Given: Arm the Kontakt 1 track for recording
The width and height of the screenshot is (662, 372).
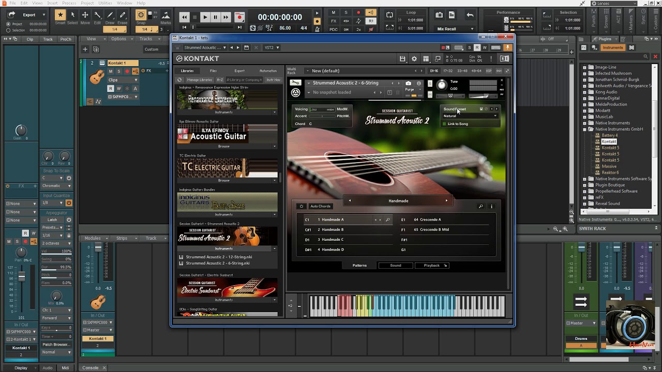Looking at the screenshot, I should click(x=127, y=71).
